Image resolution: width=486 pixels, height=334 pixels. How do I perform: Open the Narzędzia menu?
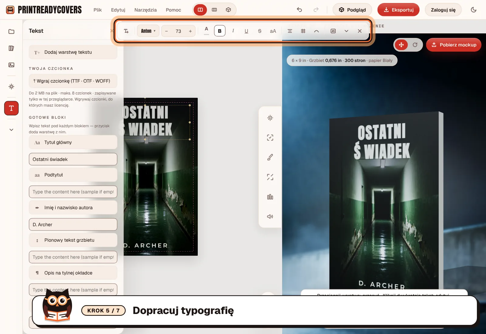click(145, 10)
